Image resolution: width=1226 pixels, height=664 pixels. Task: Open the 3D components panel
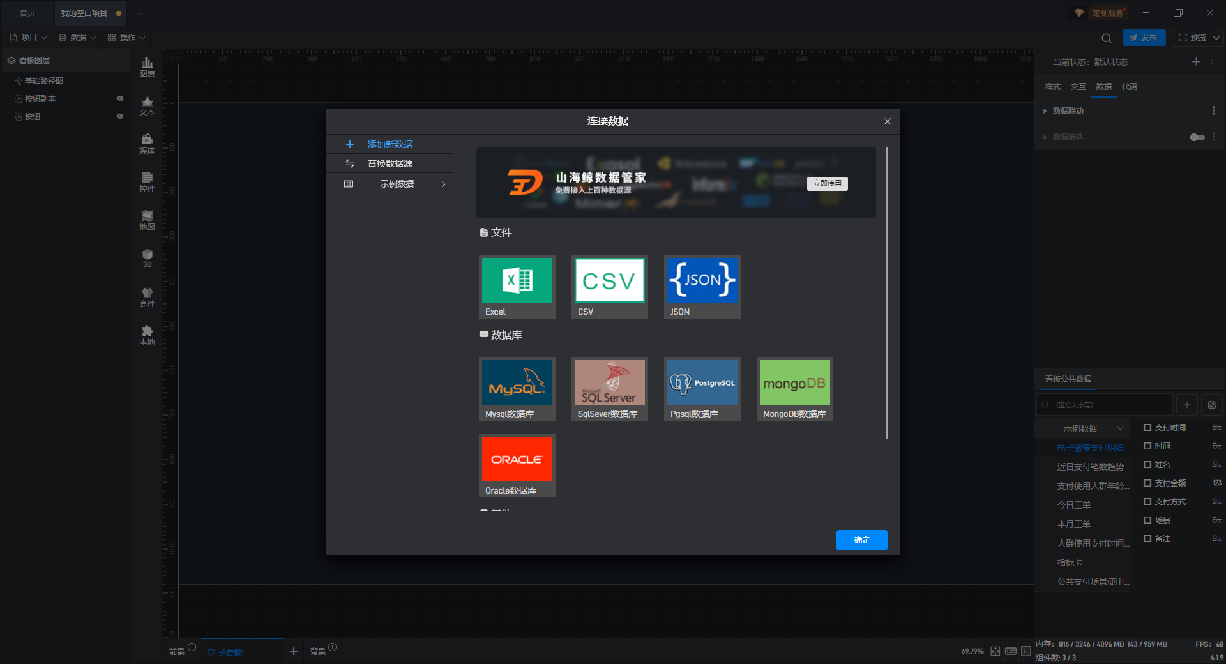click(147, 258)
